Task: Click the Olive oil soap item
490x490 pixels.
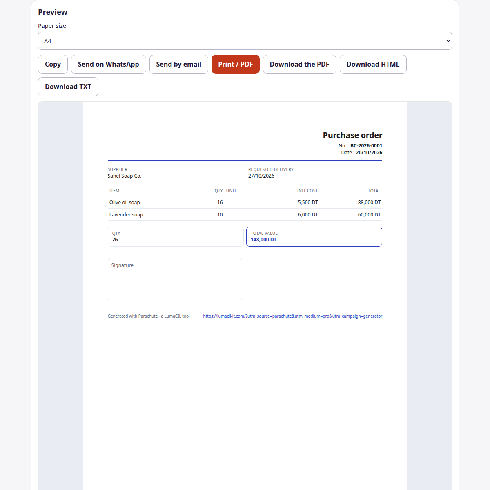Action: click(x=125, y=203)
